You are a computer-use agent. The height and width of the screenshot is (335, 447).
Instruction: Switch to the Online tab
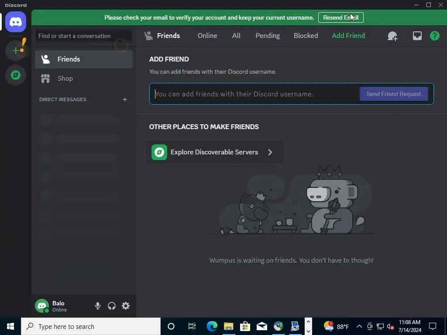coord(207,36)
